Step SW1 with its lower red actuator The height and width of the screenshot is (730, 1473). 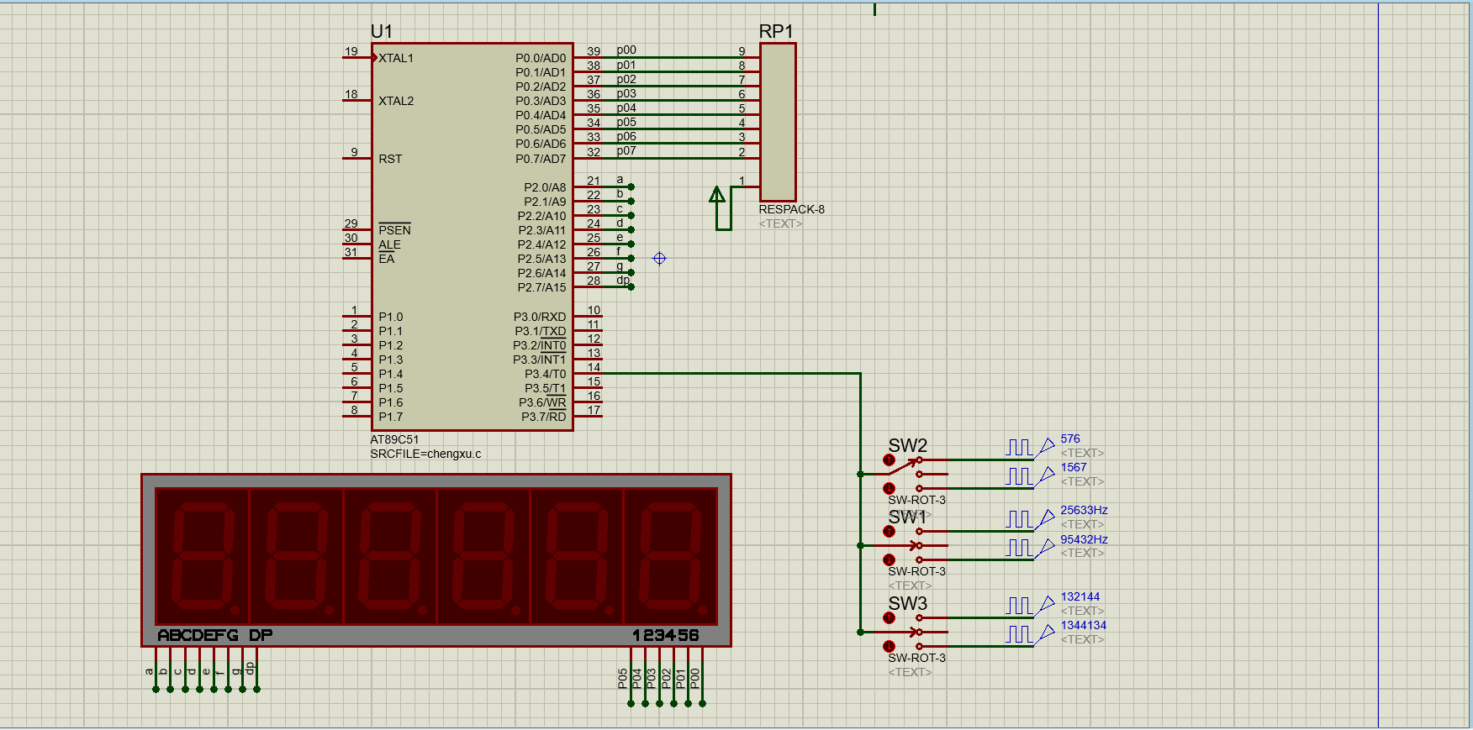click(x=889, y=559)
